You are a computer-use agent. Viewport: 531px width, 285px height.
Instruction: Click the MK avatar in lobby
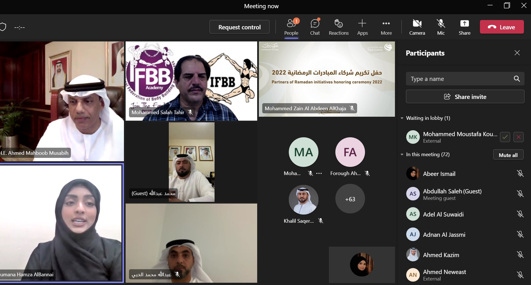click(413, 137)
